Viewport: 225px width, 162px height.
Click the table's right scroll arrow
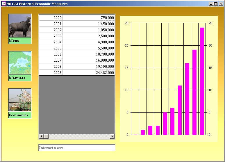pyautogui.click(x=112, y=136)
